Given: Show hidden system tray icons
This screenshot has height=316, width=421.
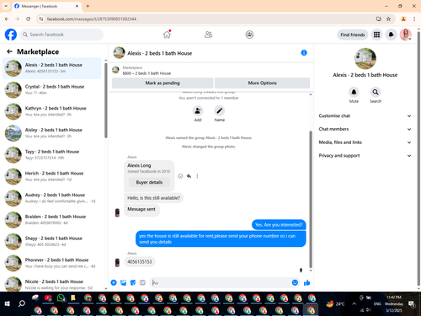Looking at the screenshot, I should pos(354,303).
